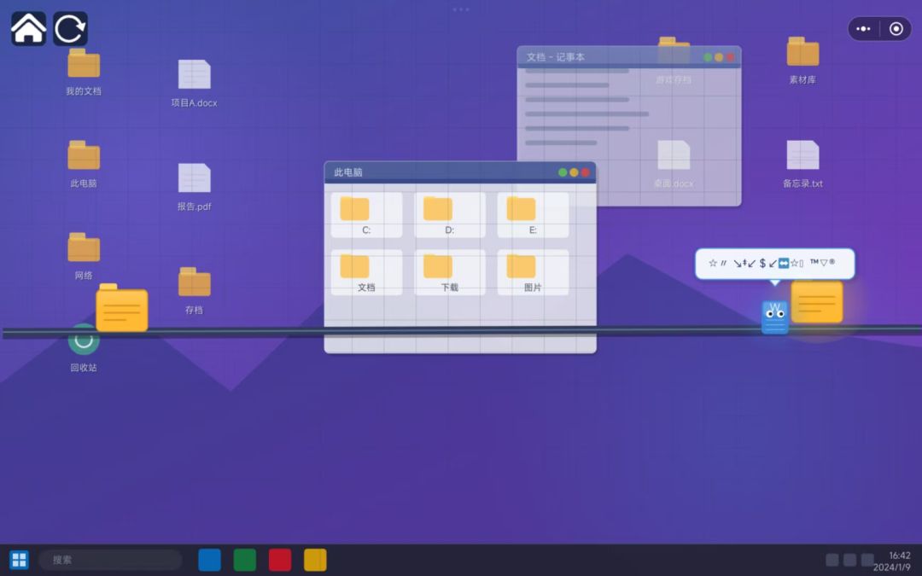Click the symbol speech bubble
This screenshot has width=922, height=576.
tap(775, 264)
